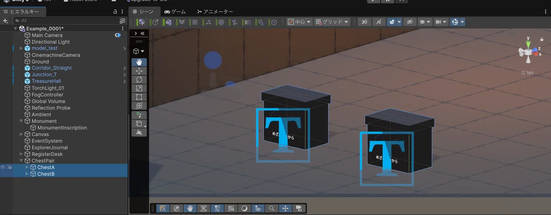The height and width of the screenshot is (215, 551).
Task: Click the crossed arrows icon in bottom bar
Action: 203,208
